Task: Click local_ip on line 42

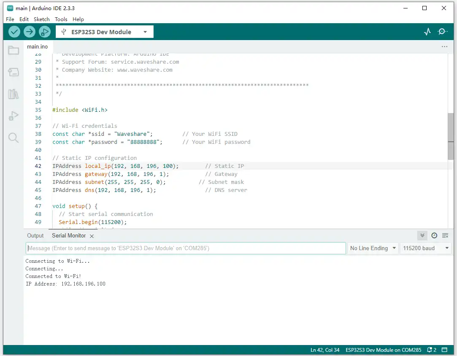Action: click(x=97, y=166)
